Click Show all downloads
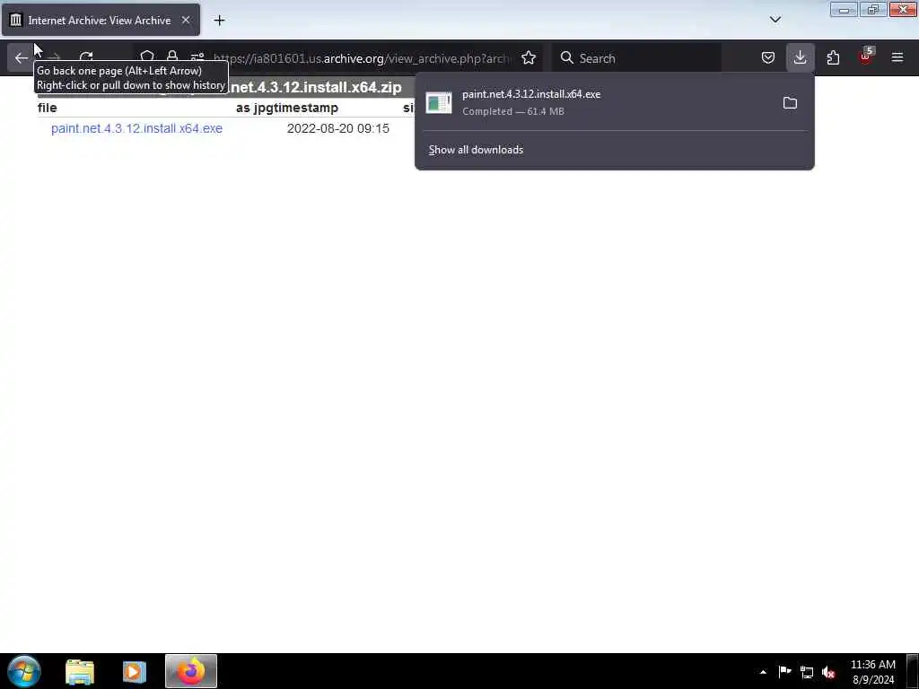Screen dimensions: 919x689 pos(476,150)
